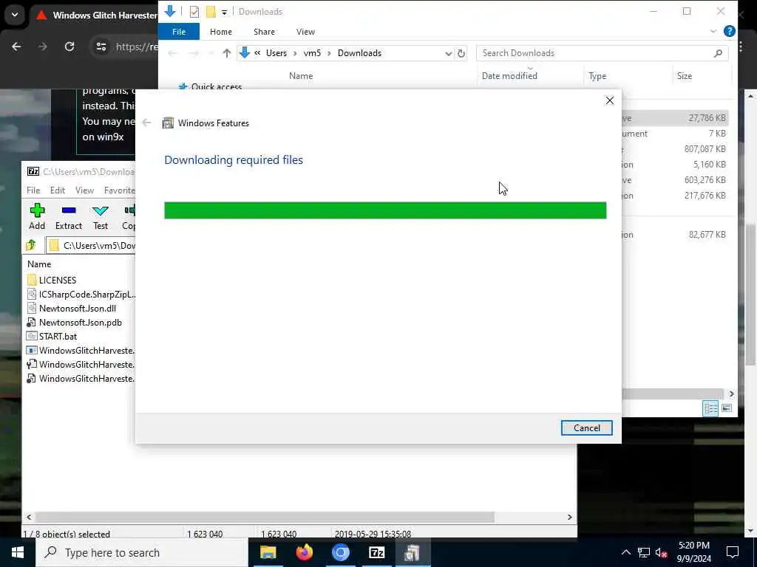Screen dimensions: 757x567
Task: Open File tab in Explorer
Action: tap(179, 32)
